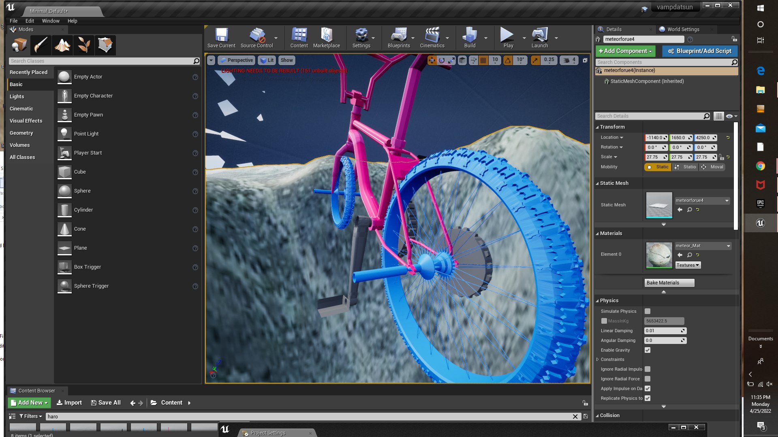Click the Import button in Content Browser
778x437 pixels.
pyautogui.click(x=69, y=403)
